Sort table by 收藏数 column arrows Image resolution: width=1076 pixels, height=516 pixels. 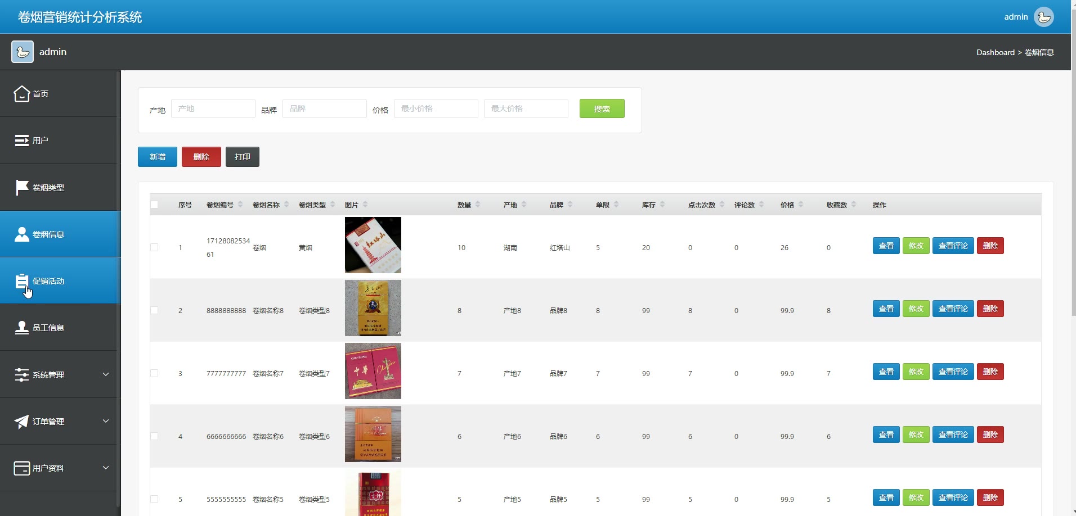(854, 205)
